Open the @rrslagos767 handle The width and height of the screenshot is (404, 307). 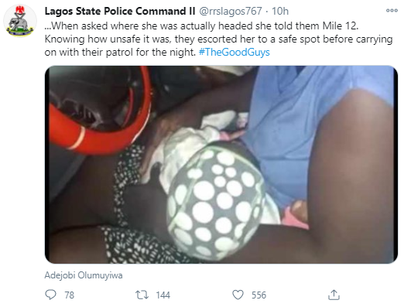click(231, 11)
